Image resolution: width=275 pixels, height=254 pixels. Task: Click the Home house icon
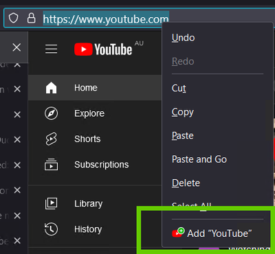pos(51,88)
